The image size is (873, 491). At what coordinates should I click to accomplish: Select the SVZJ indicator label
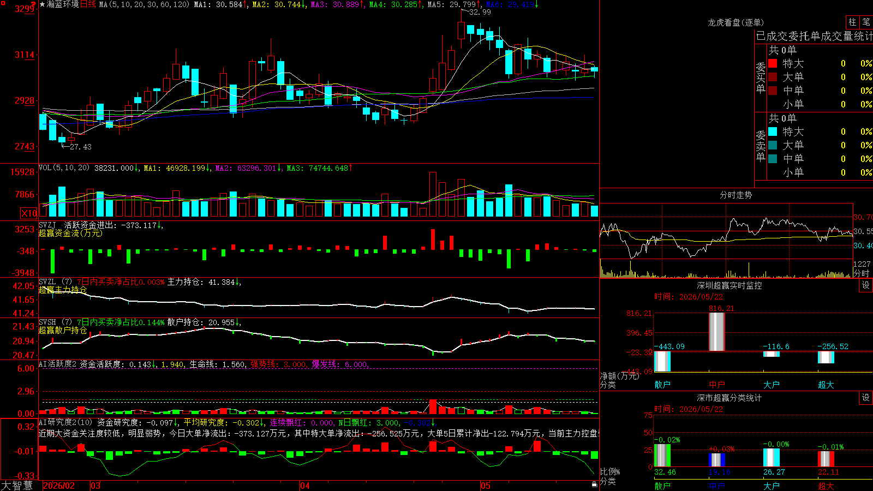(47, 225)
